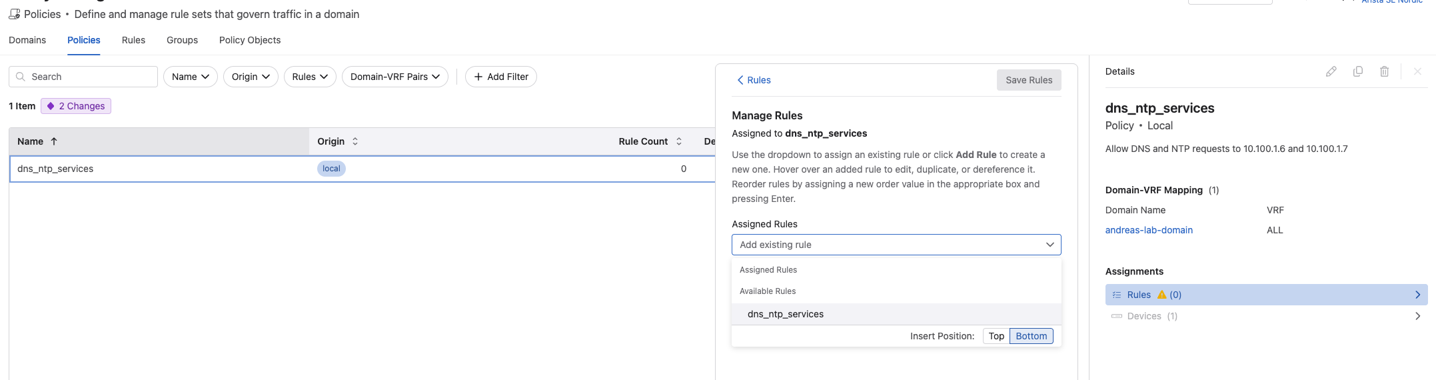
Task: Expand the Rules assignment chevron
Action: (x=1417, y=295)
